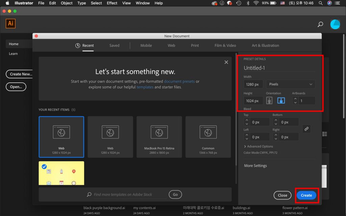This screenshot has height=216, width=346.
Task: Select the Common 1366 x 768 preset
Action: (x=208, y=137)
